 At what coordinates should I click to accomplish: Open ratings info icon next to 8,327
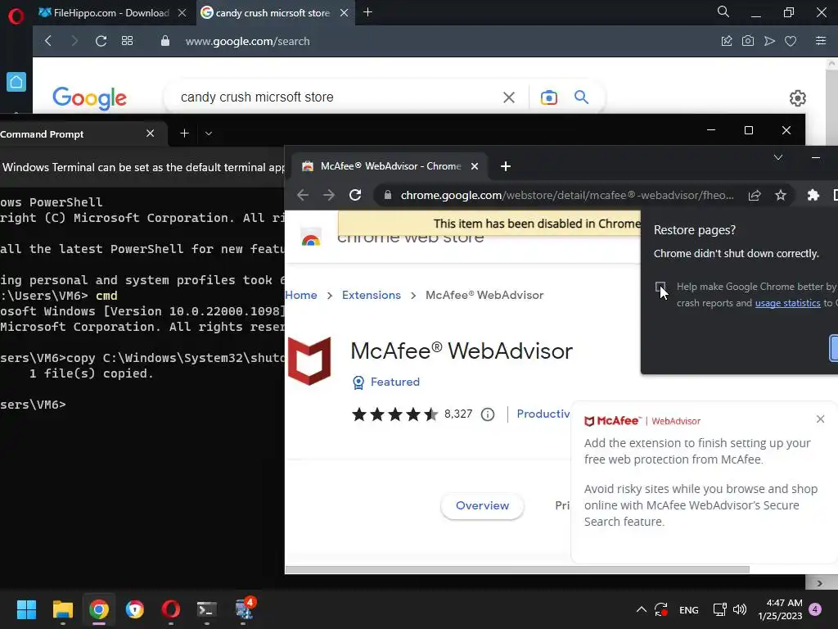[x=488, y=414]
